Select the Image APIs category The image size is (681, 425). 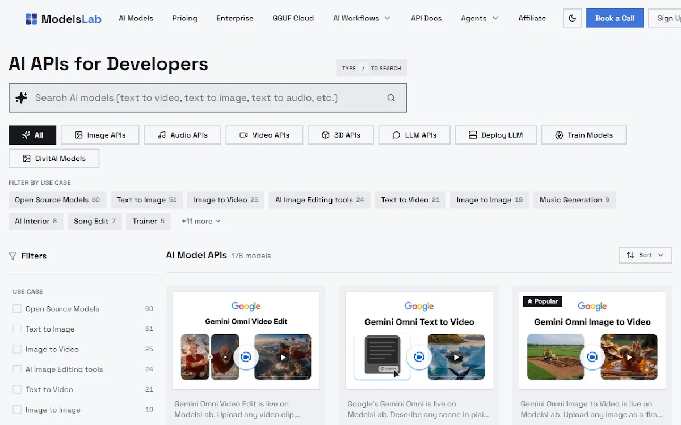tap(100, 135)
